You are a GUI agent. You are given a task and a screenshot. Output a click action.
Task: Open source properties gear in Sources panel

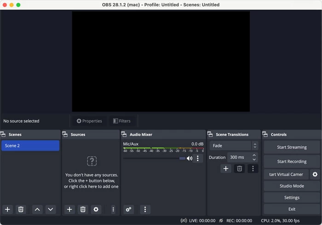coord(96,209)
